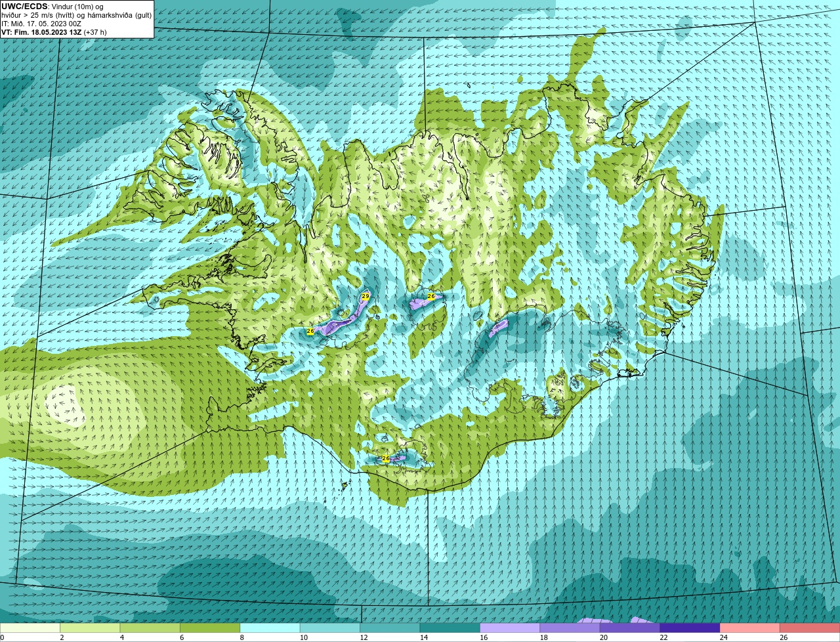Viewport: 840px width, 642px height.
Task: Click the yellow 29 peak gust label
Action: coord(366,297)
